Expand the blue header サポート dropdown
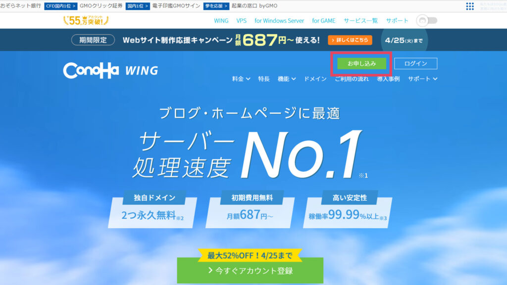Image resolution: width=507 pixels, height=285 pixels. click(422, 79)
